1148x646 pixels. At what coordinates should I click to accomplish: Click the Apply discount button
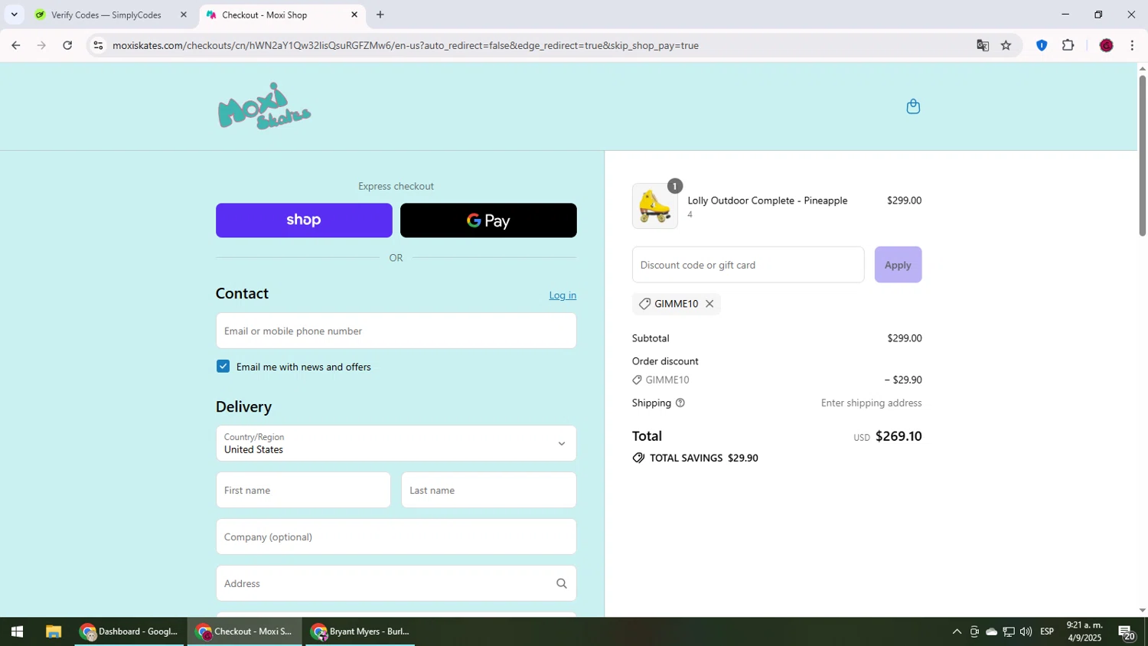click(898, 265)
